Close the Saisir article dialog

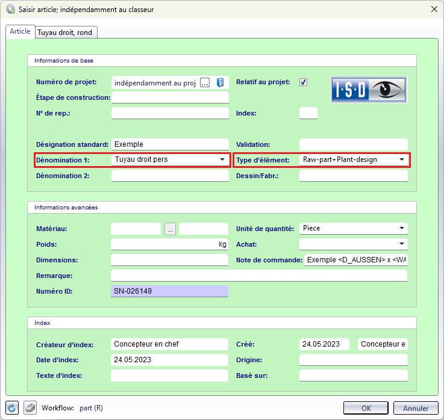pos(434,10)
